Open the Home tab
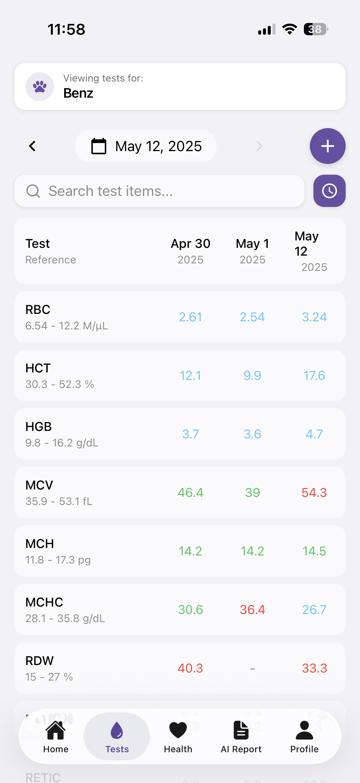 click(56, 736)
